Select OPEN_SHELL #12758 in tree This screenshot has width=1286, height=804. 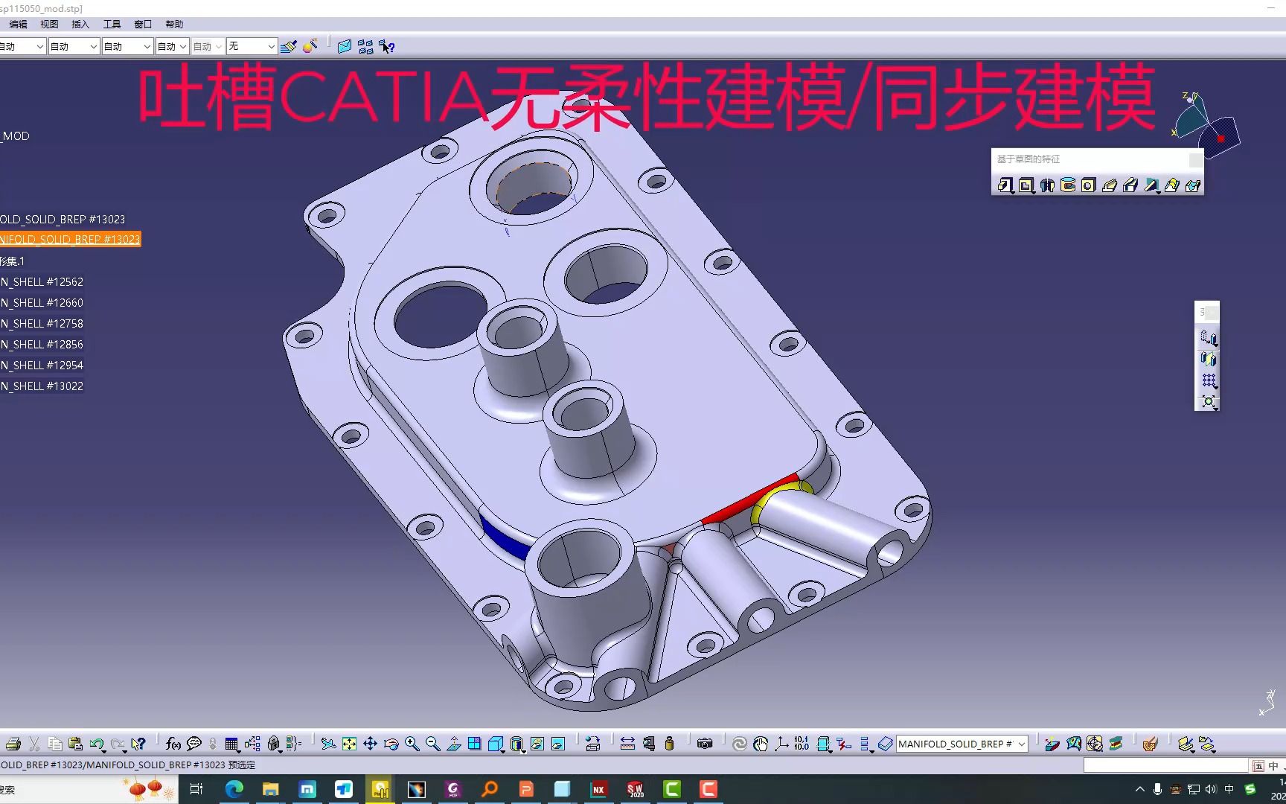[42, 324]
